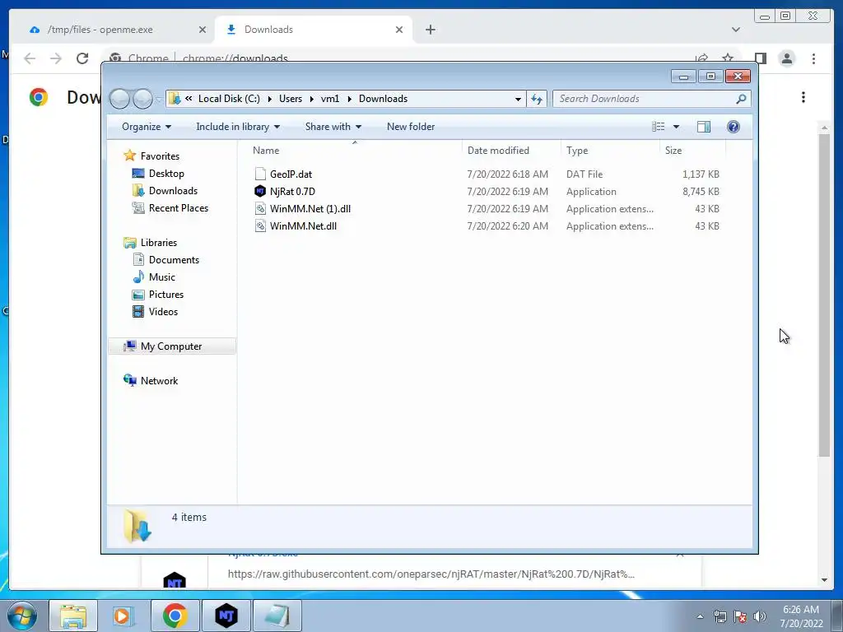Image resolution: width=843 pixels, height=632 pixels.
Task: Open Desktop in Favorites sidebar
Action: [166, 174]
